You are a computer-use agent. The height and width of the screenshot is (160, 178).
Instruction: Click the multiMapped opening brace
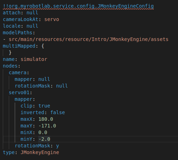coord(43,46)
